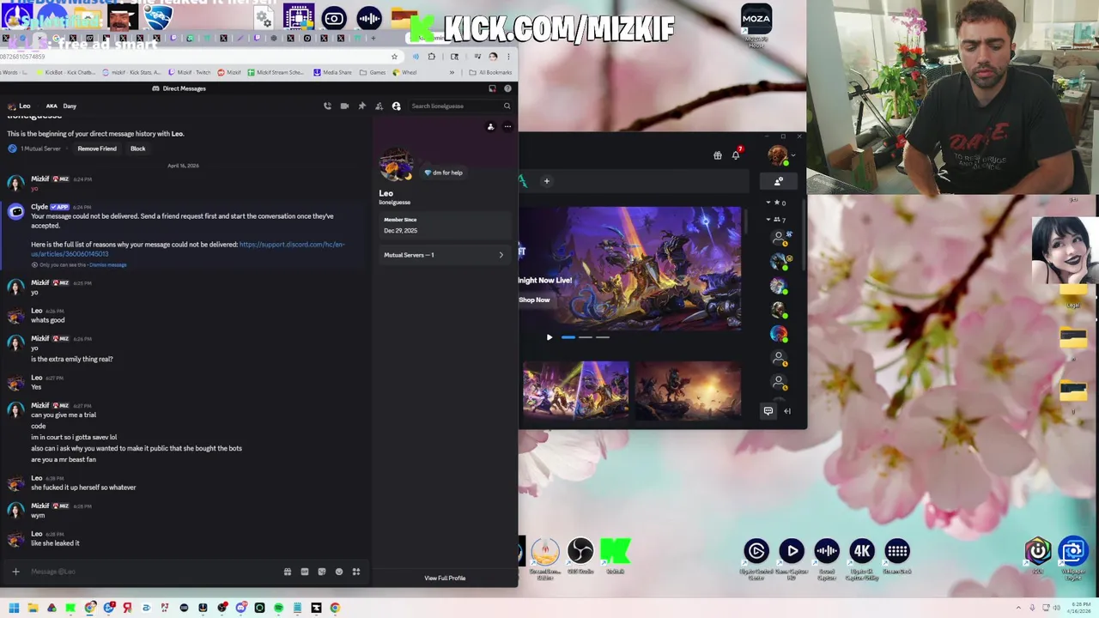Open Chrome extensions puzzle icon

tap(432, 57)
